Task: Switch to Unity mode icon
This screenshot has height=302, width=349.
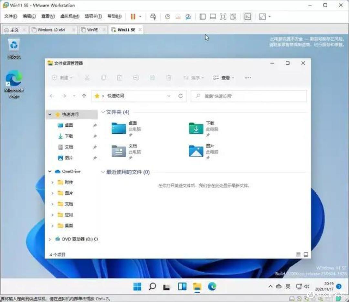Action: [233, 16]
